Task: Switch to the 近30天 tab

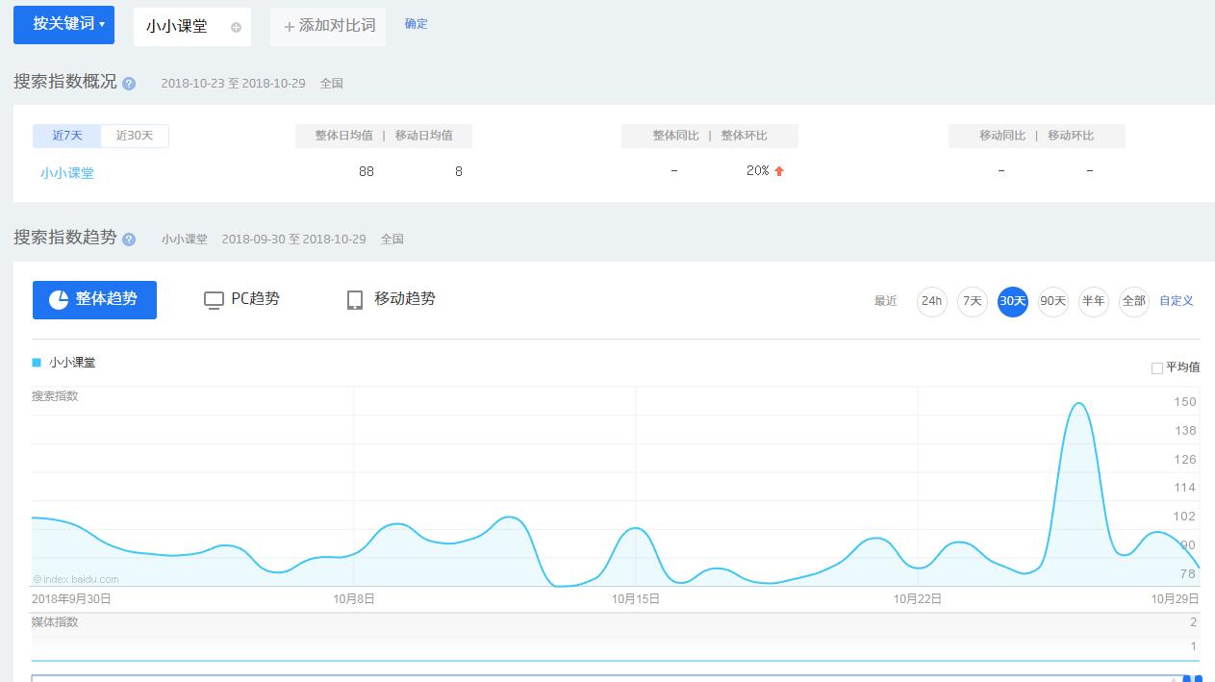Action: (134, 136)
